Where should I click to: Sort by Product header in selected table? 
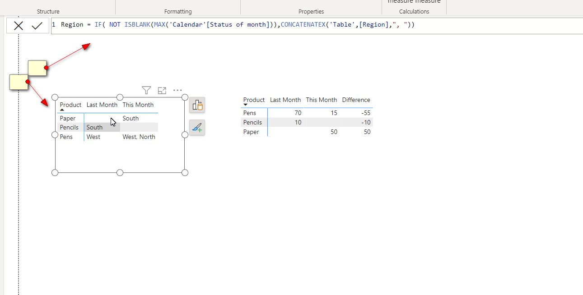click(70, 105)
